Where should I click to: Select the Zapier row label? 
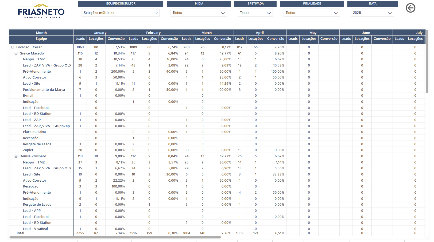[28, 150]
